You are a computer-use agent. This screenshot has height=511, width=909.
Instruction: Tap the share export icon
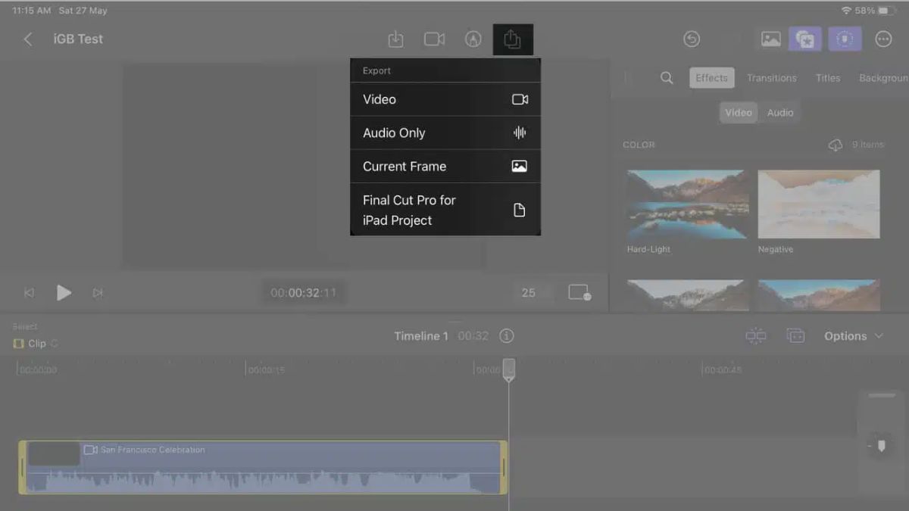tap(513, 39)
